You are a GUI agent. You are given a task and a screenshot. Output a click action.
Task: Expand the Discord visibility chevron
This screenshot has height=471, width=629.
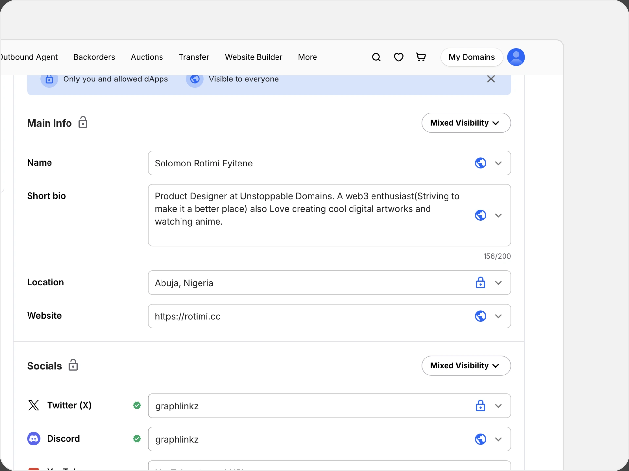tap(498, 439)
